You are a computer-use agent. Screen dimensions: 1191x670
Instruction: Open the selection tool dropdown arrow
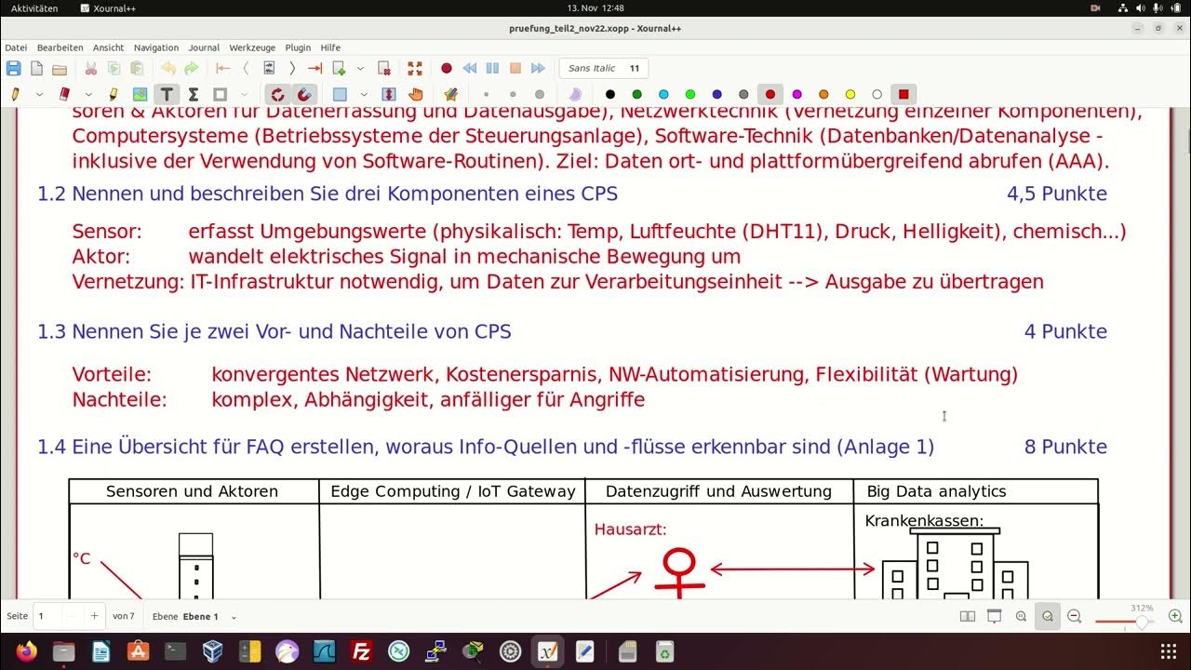(364, 94)
